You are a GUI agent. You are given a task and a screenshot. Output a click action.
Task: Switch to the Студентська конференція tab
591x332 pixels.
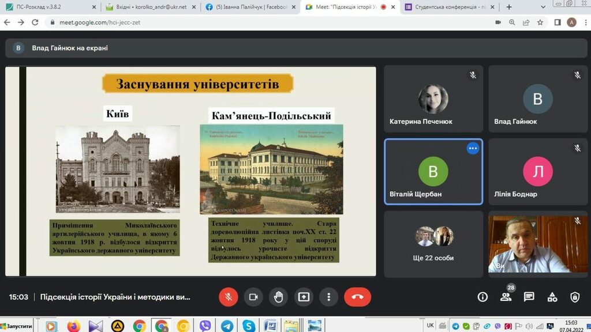[x=447, y=7]
